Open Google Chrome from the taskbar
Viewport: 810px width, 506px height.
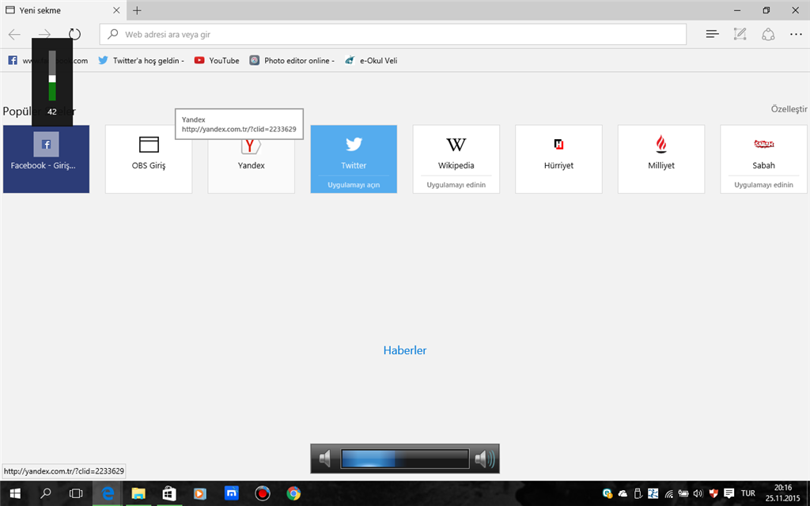click(293, 493)
